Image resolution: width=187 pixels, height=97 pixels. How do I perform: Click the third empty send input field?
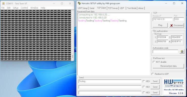(110, 92)
